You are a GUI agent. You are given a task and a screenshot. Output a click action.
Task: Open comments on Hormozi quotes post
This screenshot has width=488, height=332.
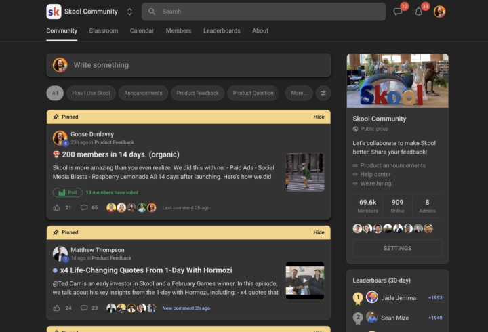tap(84, 308)
